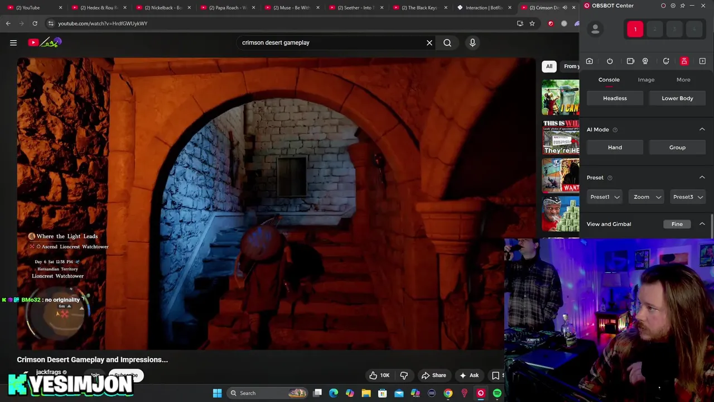Switch to the Muse - Be With browser tab
This screenshot has height=402, width=714.
click(291, 8)
